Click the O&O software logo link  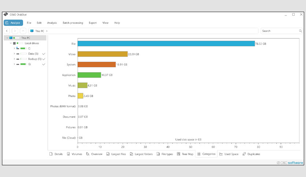point(290,163)
